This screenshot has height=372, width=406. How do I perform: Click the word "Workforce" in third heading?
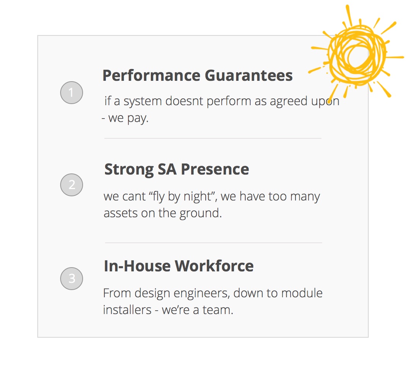(x=214, y=266)
